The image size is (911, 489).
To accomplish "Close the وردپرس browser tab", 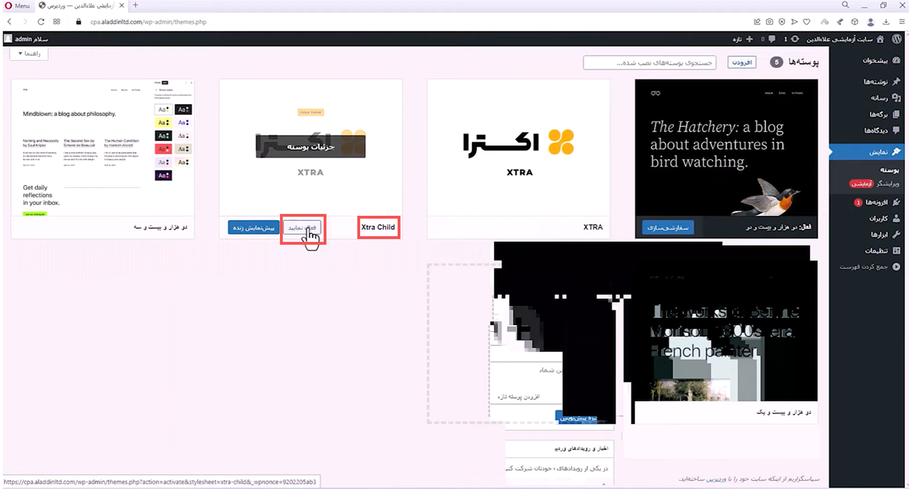I will tap(122, 5).
